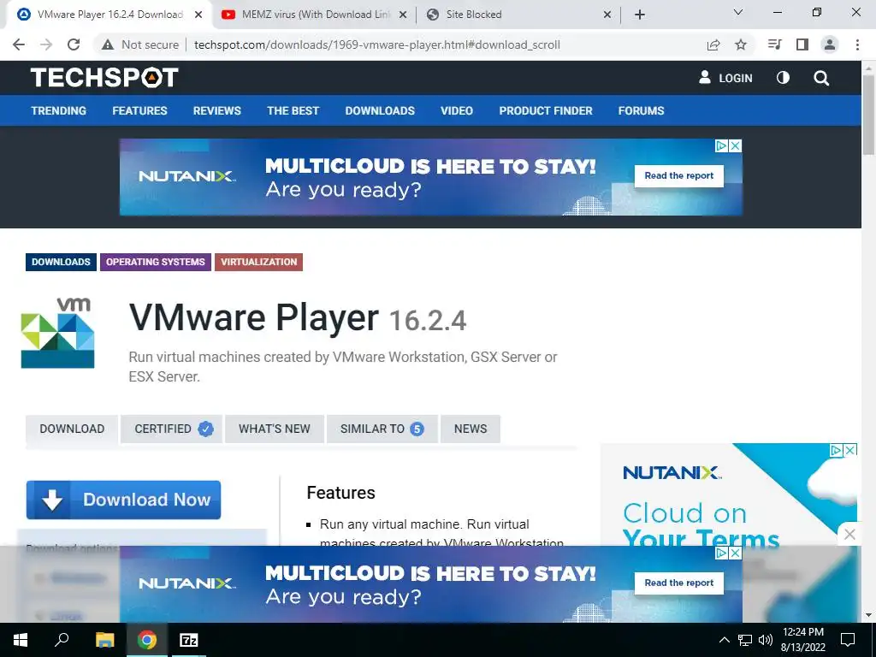Open File Explorer from taskbar
This screenshot has height=657, width=876.
(104, 640)
